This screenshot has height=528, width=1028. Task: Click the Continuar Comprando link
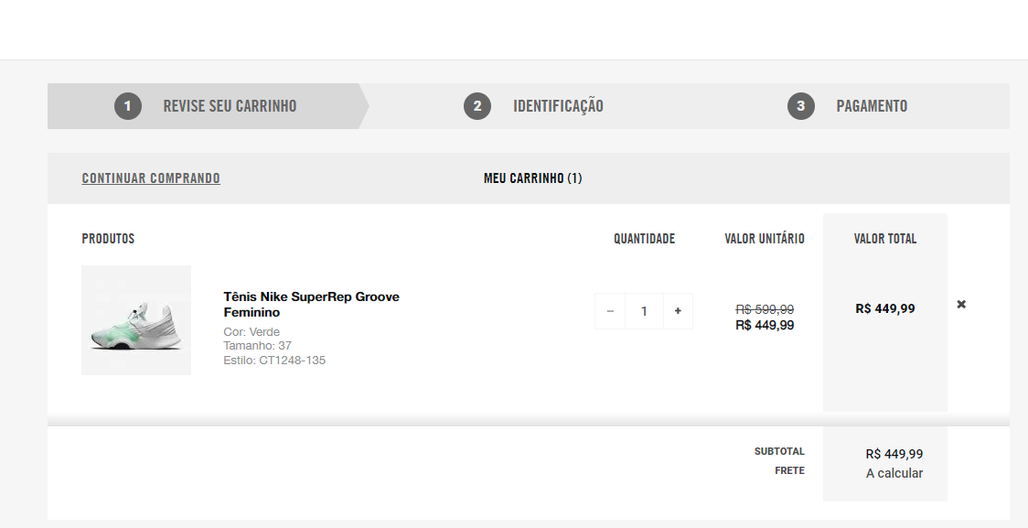(151, 178)
